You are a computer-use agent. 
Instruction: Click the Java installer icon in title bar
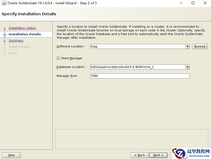(4, 3)
